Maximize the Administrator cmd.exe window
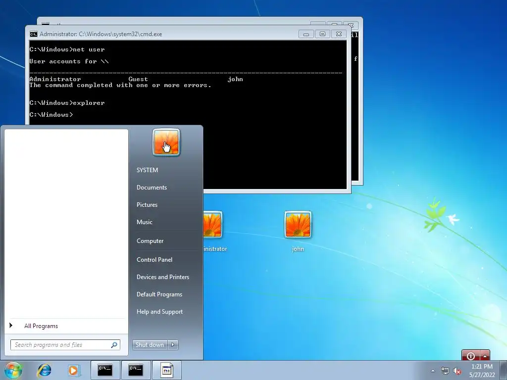507x380 pixels. click(322, 34)
